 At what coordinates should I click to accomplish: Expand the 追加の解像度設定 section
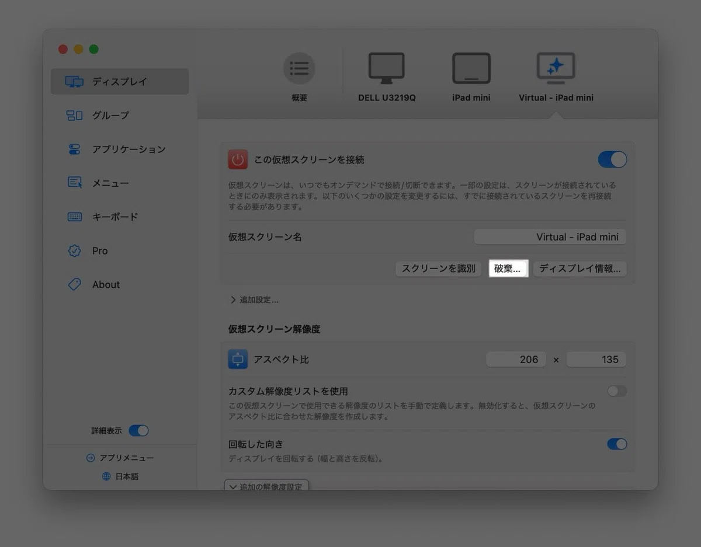266,486
